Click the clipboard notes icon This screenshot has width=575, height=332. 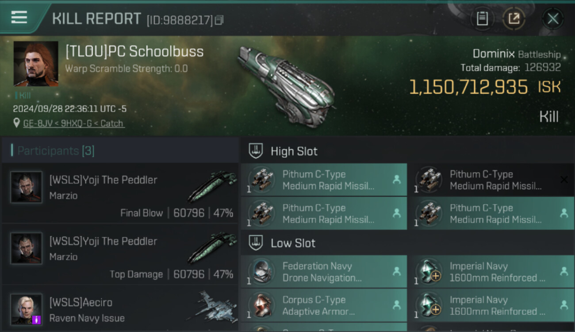(482, 19)
